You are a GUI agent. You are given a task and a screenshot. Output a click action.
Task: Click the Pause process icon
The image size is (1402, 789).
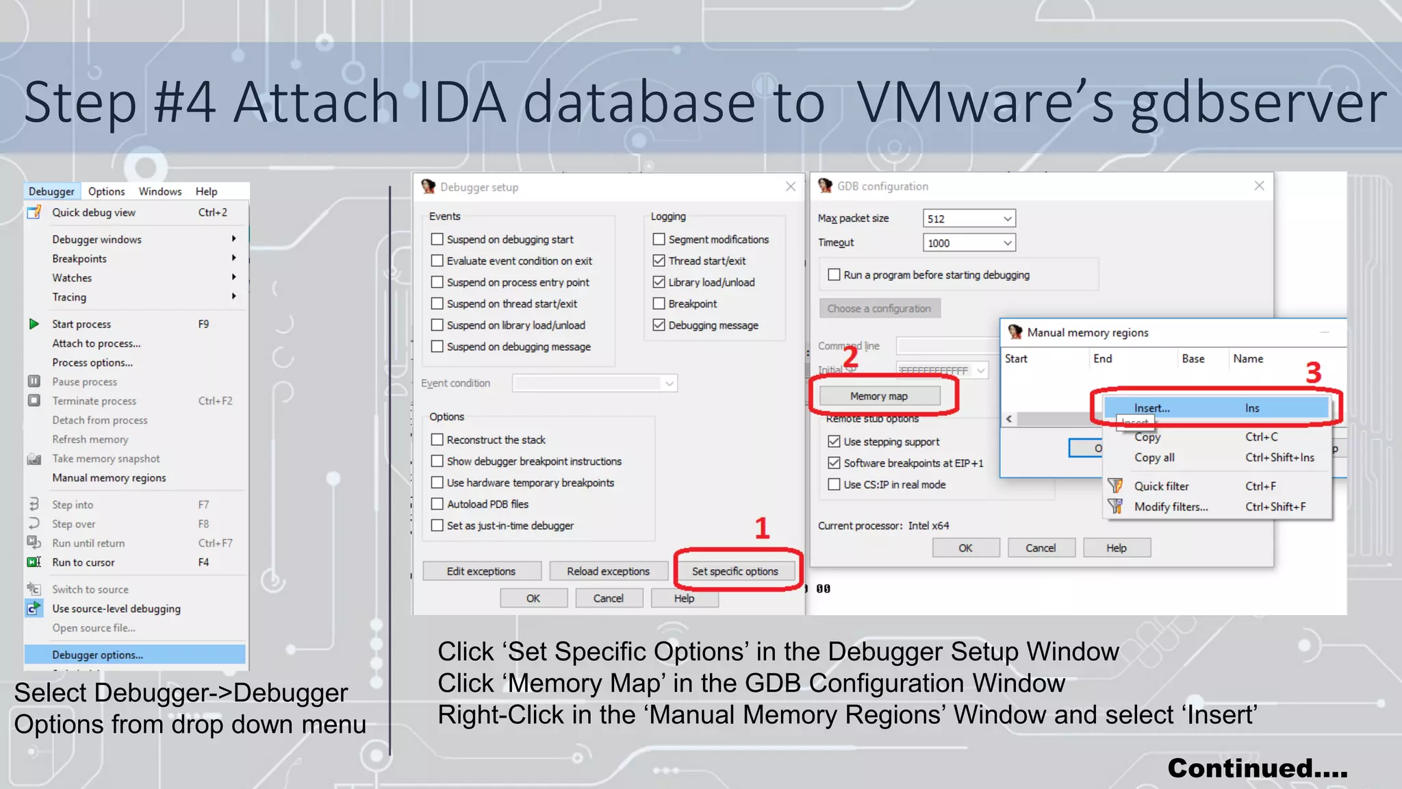pyautogui.click(x=34, y=381)
